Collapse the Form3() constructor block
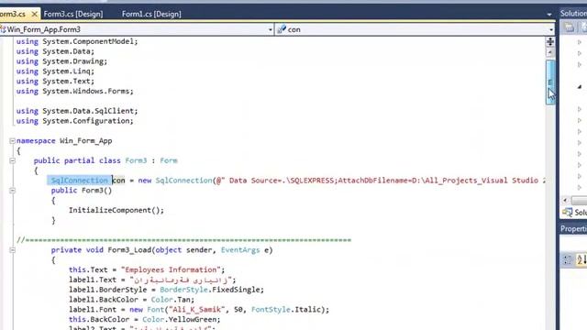 tap(12, 191)
